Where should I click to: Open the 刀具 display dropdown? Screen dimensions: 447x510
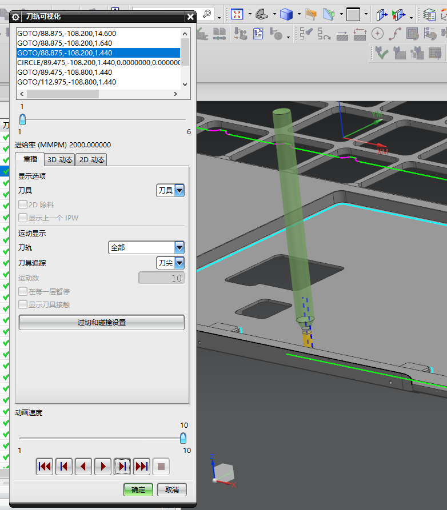[179, 190]
